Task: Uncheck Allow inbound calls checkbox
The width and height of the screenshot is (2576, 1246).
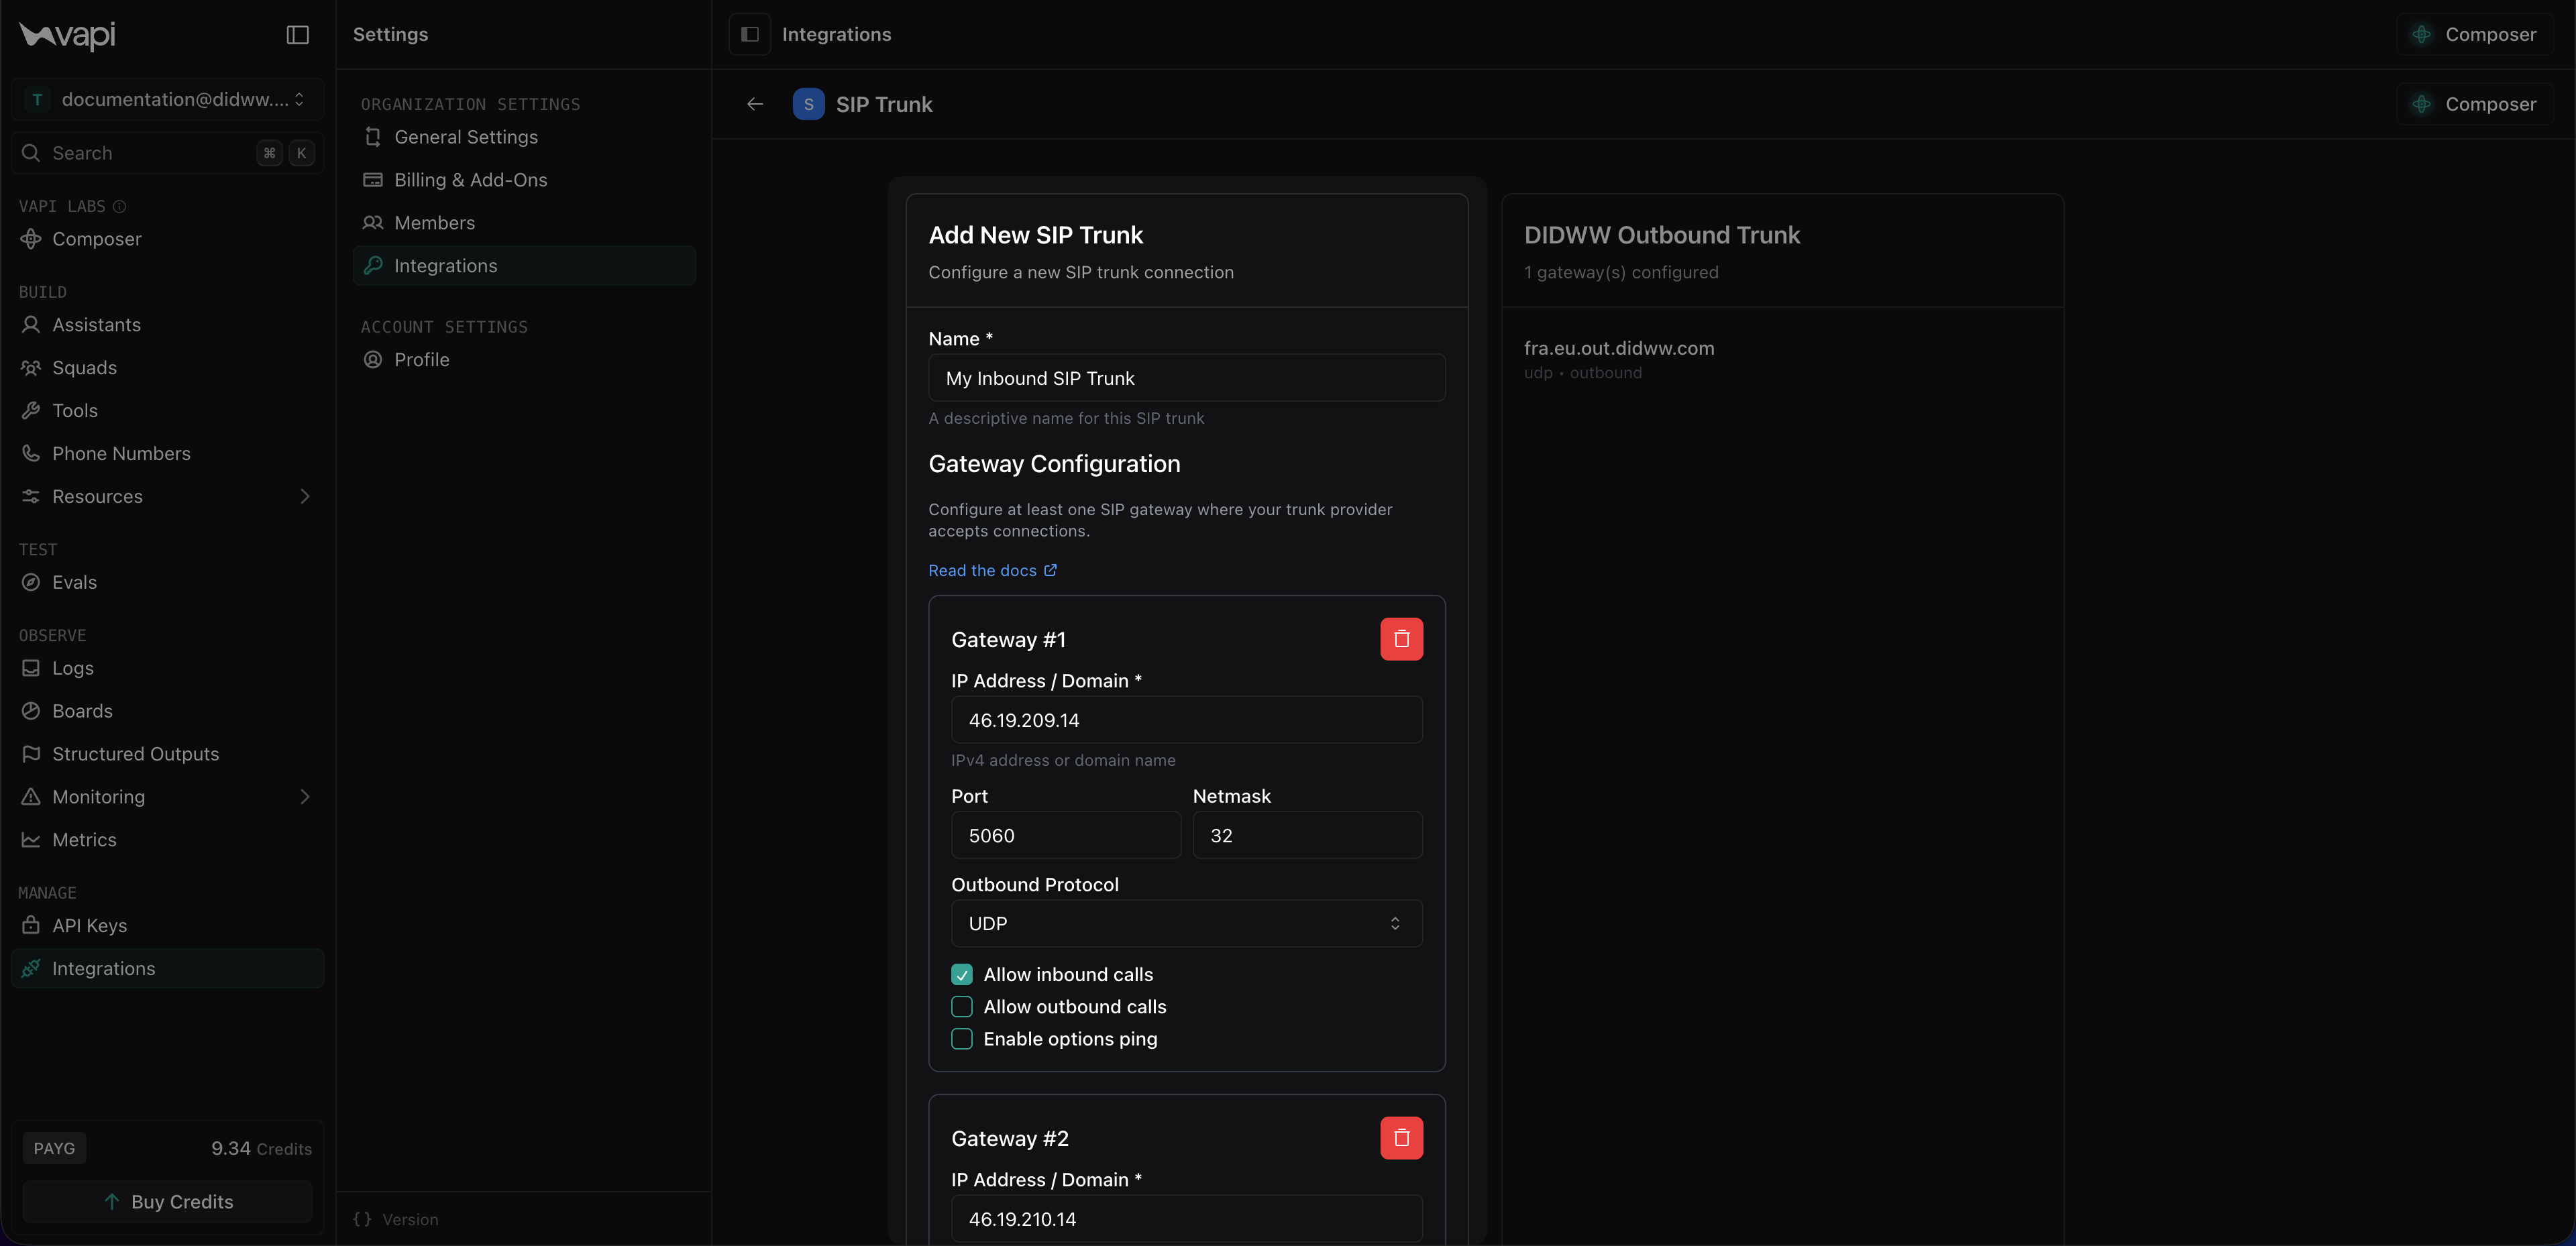Action: coord(962,975)
